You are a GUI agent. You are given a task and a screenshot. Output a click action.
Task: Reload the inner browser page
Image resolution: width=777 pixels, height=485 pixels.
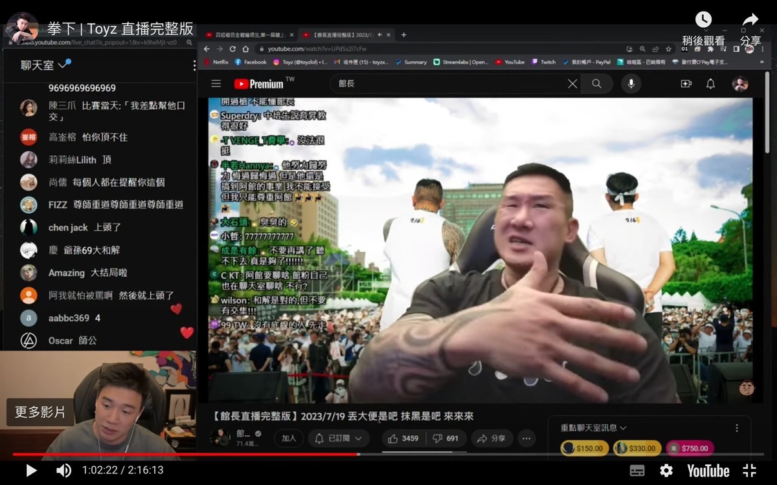point(233,48)
